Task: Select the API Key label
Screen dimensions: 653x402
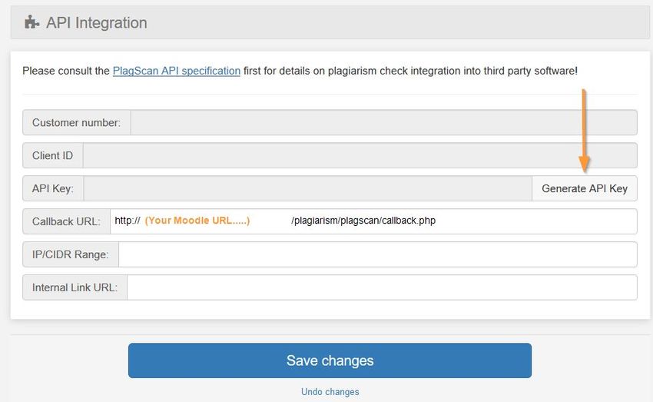Action: point(52,188)
